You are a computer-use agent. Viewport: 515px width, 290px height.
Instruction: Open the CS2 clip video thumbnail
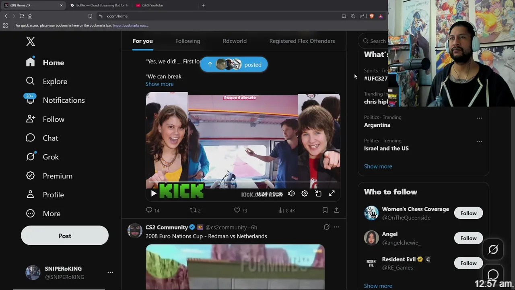[x=235, y=267]
